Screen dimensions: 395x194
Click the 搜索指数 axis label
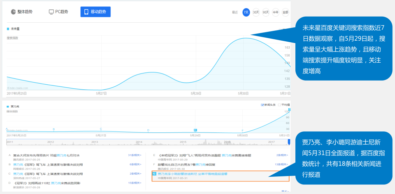[12, 38]
